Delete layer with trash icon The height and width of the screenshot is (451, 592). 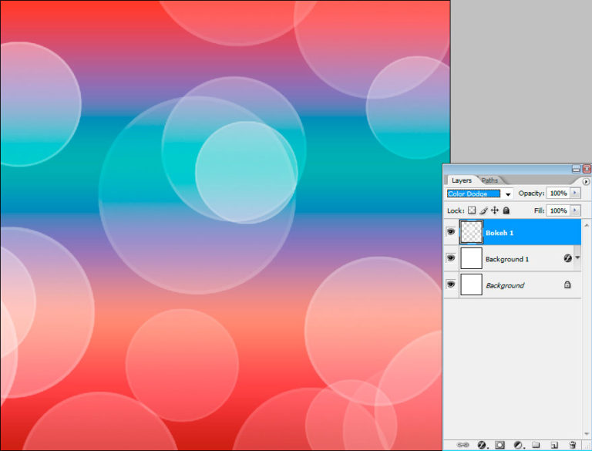click(x=573, y=445)
